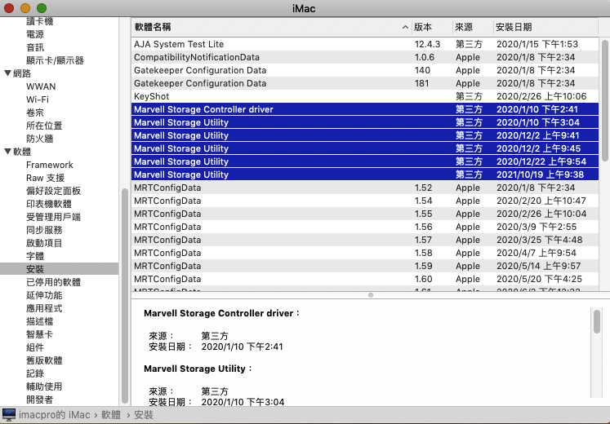Viewport: 610px width, 424px height.
Task: Select Gatekeeper Configuration Data version 140 row
Action: point(365,70)
